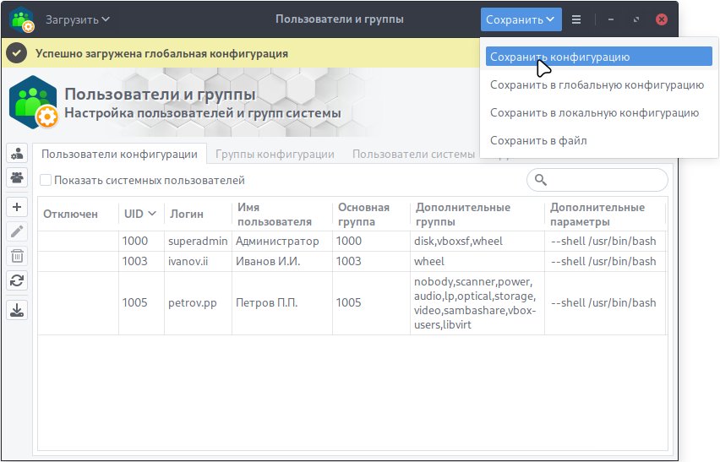Open the groups sidebar icon
The height and width of the screenshot is (462, 720).
[17, 177]
